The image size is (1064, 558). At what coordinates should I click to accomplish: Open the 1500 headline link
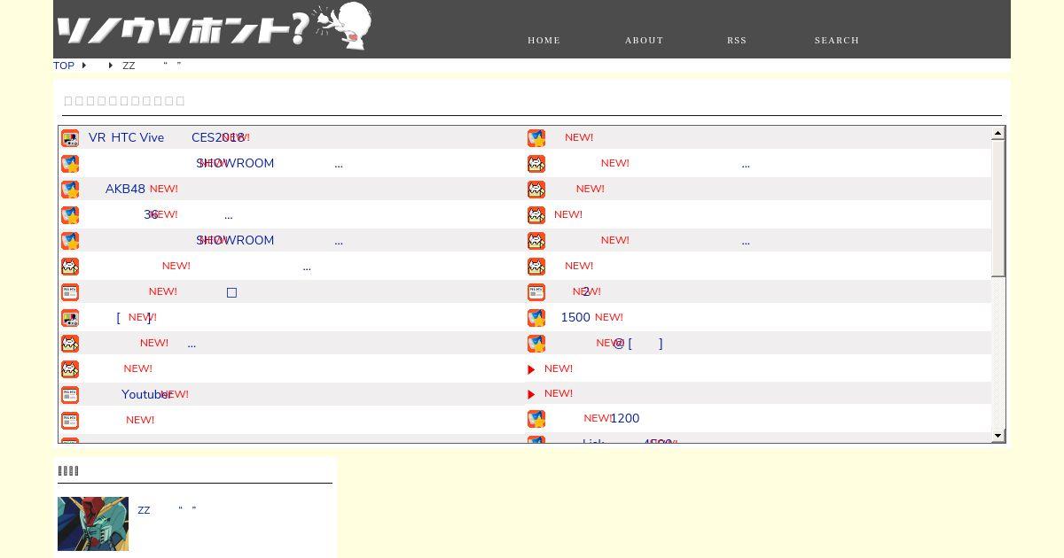(x=575, y=317)
